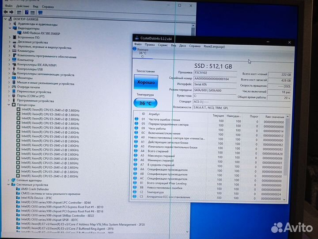Open Сервис menu in CrystalDiskInfo
The width and height of the screenshot is (318, 239).
pos(163,45)
